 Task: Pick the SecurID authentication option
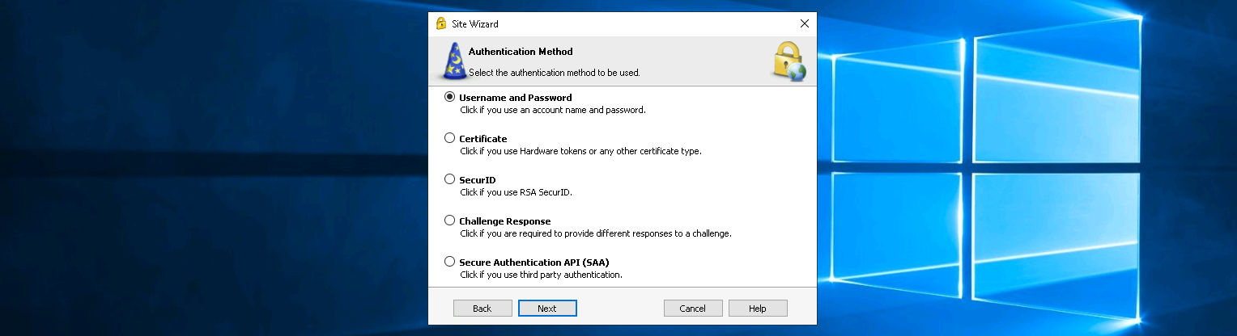click(450, 179)
